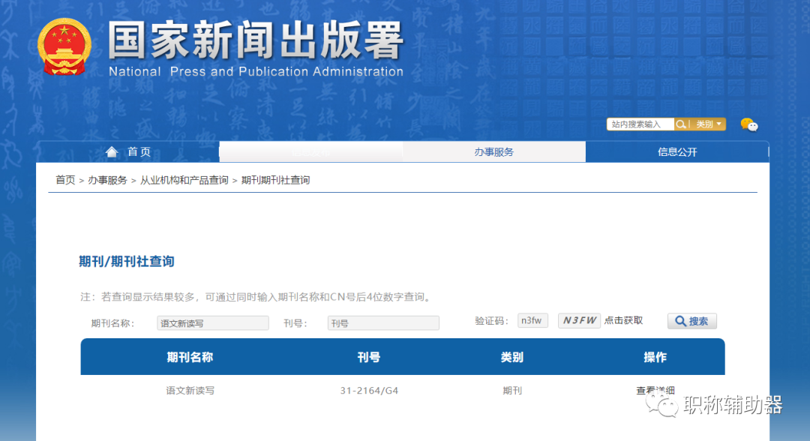This screenshot has width=810, height=441.
Task: Open the 信息公开 navigation tab
Action: click(676, 151)
